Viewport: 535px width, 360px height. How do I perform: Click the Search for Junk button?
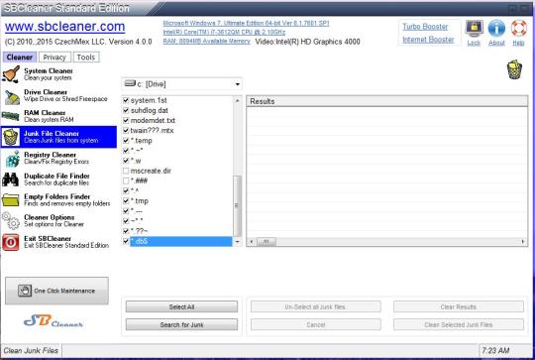click(x=181, y=325)
